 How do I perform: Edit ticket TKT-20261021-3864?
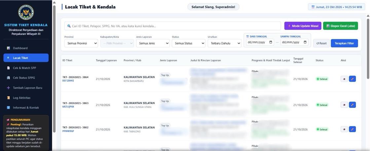pos(352,79)
